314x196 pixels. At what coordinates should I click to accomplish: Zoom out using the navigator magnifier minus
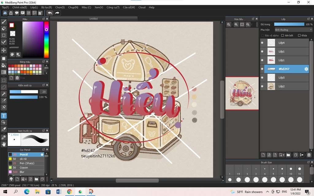(248, 24)
